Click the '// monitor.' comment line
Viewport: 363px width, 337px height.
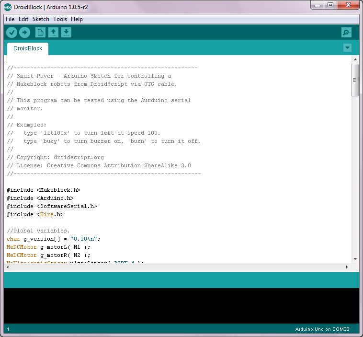click(x=25, y=108)
